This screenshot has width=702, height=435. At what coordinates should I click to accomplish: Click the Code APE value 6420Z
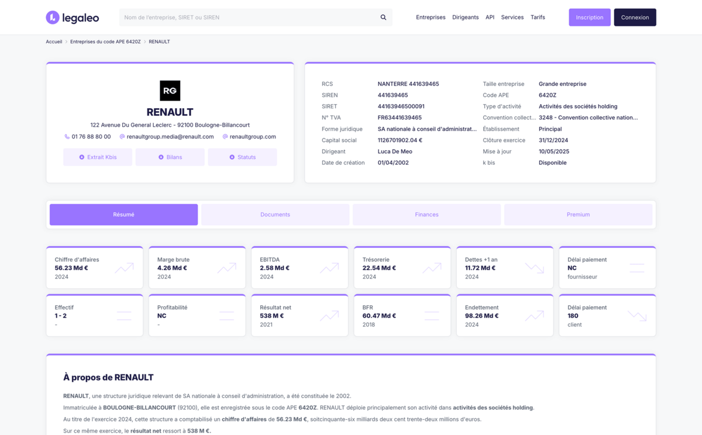pyautogui.click(x=548, y=95)
